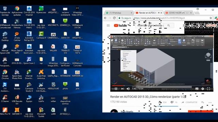The height and width of the screenshot is (122, 218).
Task: Launch Music Search MP3
Action: [17, 49]
